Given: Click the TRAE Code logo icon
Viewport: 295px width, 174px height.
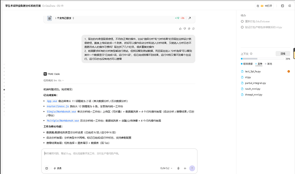Looking at the screenshot, I should (x=45, y=74).
